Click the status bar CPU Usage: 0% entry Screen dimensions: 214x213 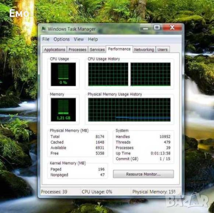(97, 192)
